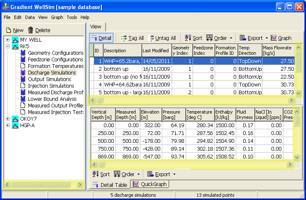This screenshot has width=306, height=200.
Task: Click the Injection Simulations page icon
Action: pyautogui.click(x=23, y=86)
